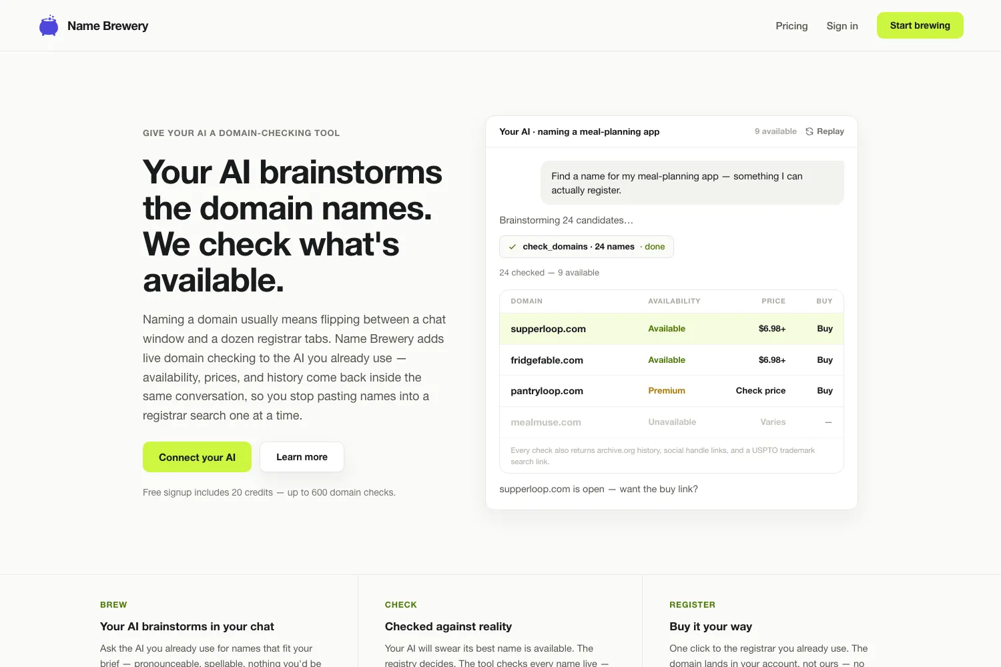Select the supperloop.com domain cell
Image resolution: width=1001 pixels, height=667 pixels.
pos(548,329)
